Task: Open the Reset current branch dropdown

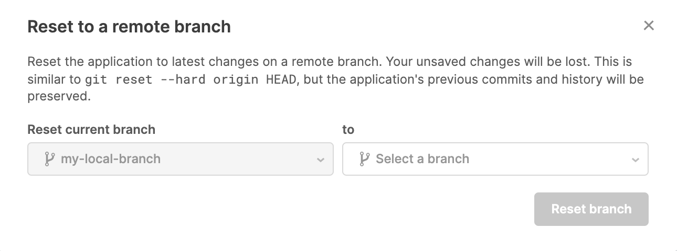Action: click(x=181, y=159)
